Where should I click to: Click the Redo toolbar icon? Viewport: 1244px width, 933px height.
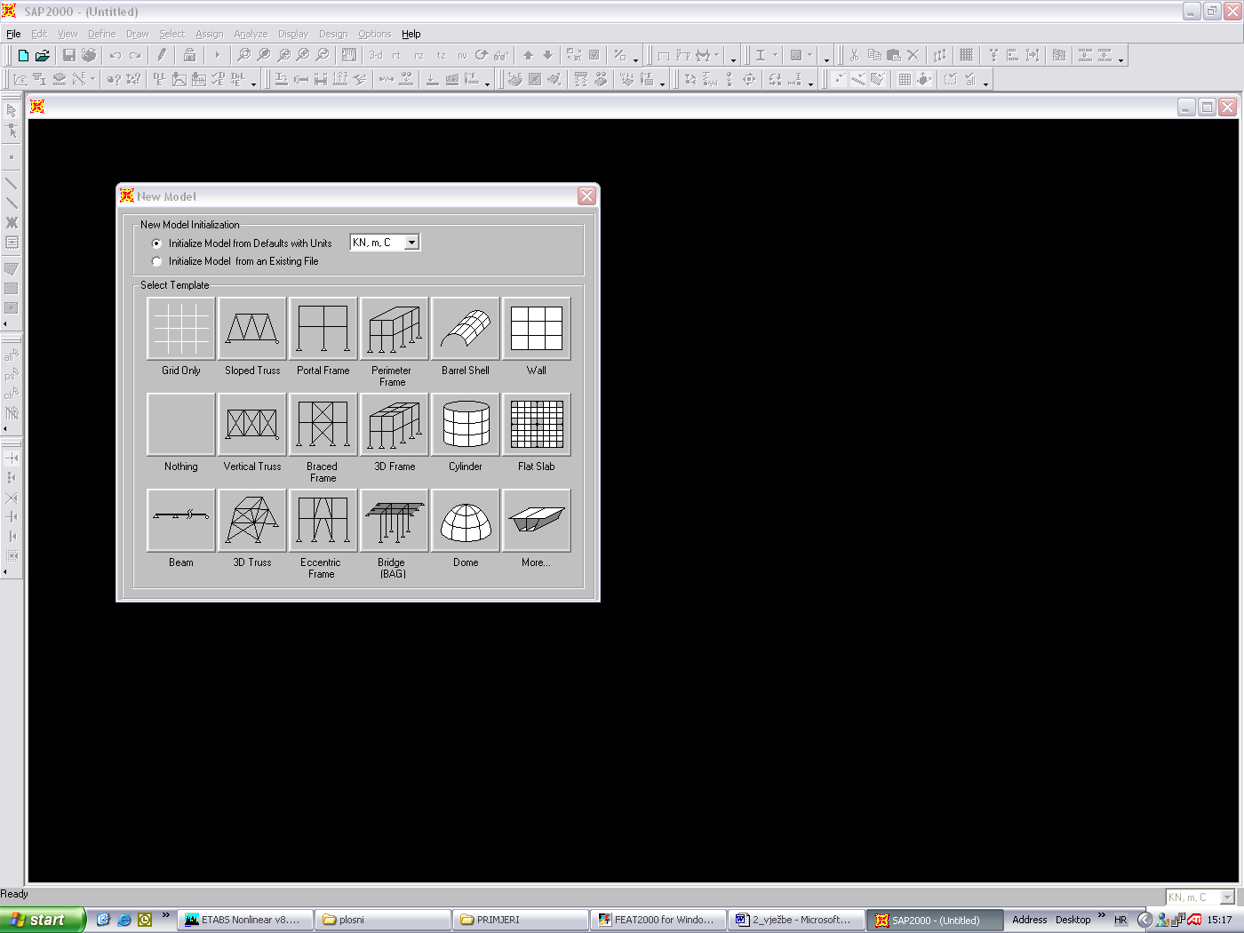[135, 55]
